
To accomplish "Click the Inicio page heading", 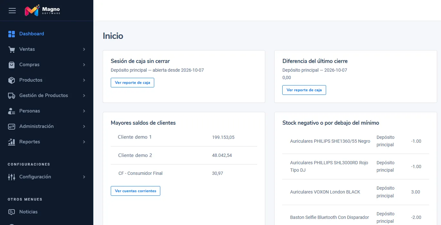I will (113, 36).
